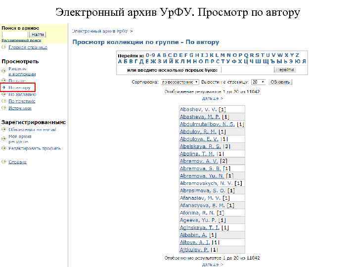Open author Abdulova, E. V.
The width and height of the screenshot is (356, 267).
pos(199,139)
